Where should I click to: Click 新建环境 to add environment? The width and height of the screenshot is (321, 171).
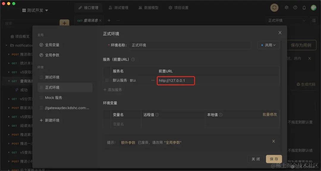pos(50,120)
